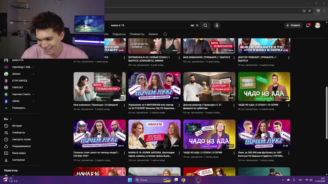Open the 'Мне изменили' 0:45 video thumbnail
Viewport: 328px width, 184px height.
(x=100, y=87)
